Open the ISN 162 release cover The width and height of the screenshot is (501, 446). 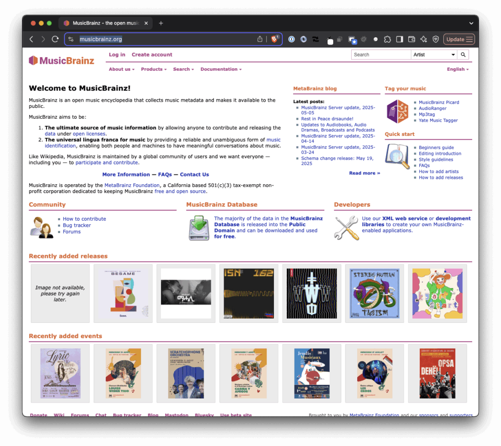point(249,294)
